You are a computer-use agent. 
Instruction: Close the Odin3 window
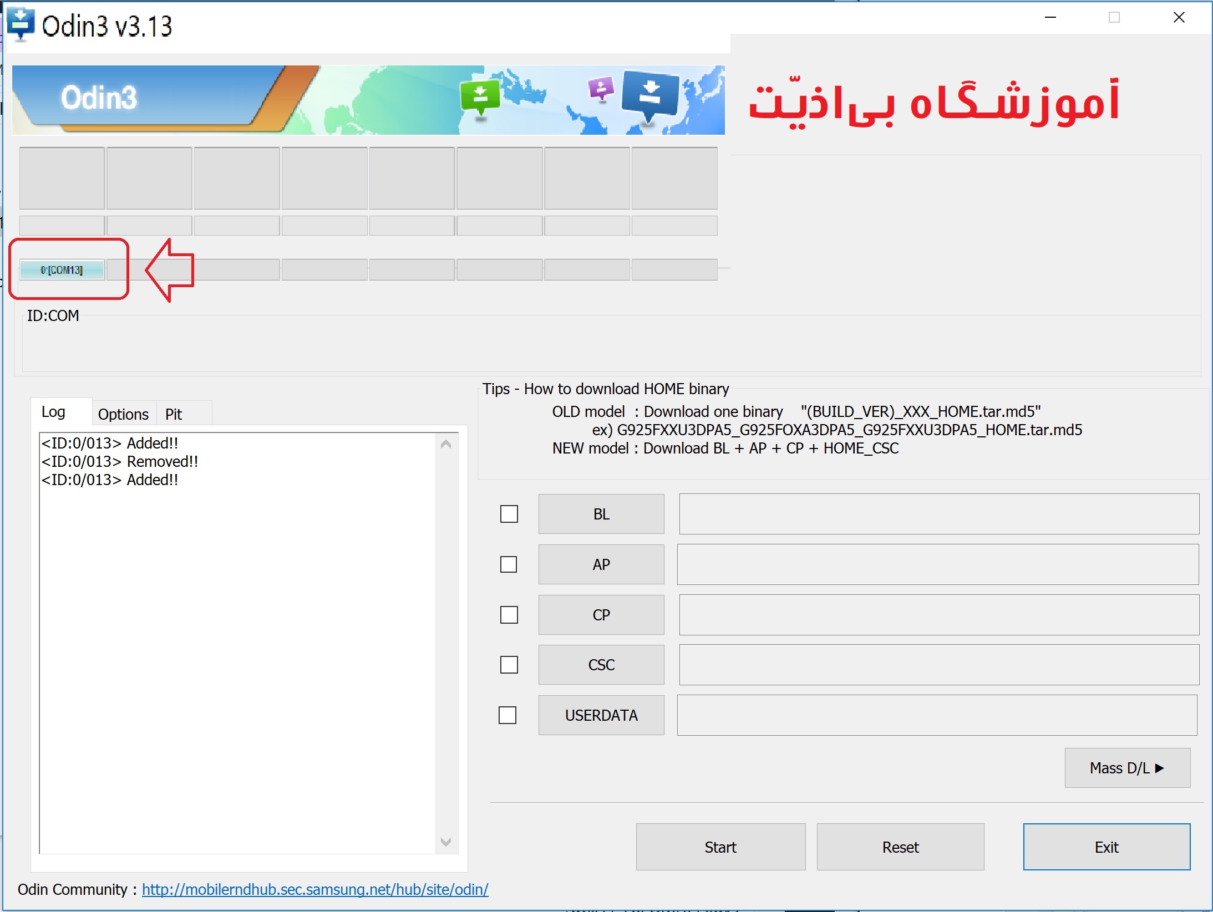pyautogui.click(x=1179, y=18)
